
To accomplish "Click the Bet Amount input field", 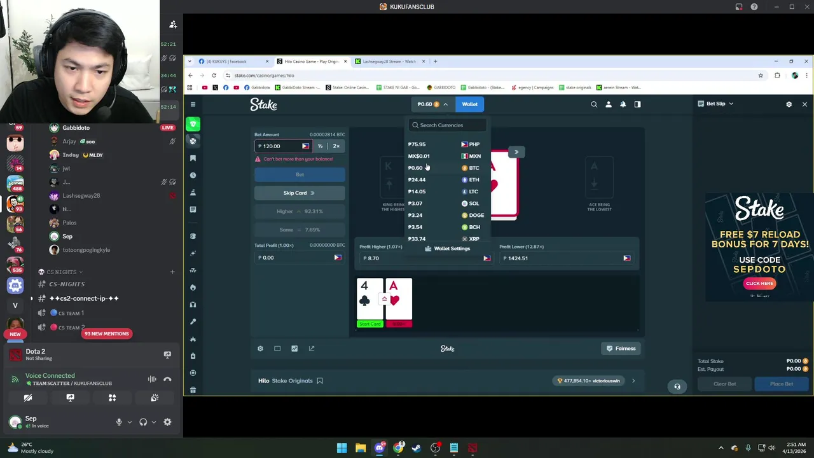I will point(279,146).
